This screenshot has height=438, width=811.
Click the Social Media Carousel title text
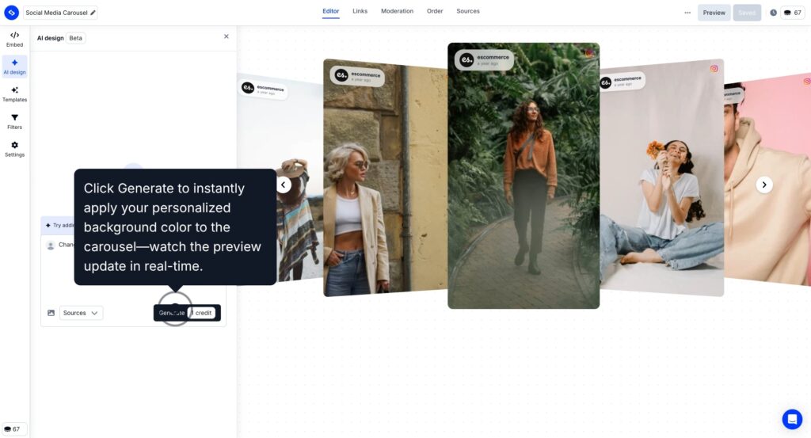[56, 13]
